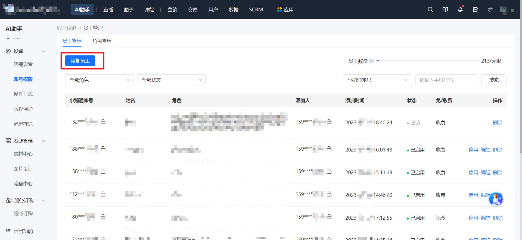This screenshot has height=240, width=522.
Task: Open the notification bell icon
Action: click(460, 10)
